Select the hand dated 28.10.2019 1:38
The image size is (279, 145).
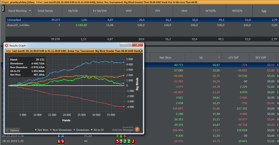(13, 136)
